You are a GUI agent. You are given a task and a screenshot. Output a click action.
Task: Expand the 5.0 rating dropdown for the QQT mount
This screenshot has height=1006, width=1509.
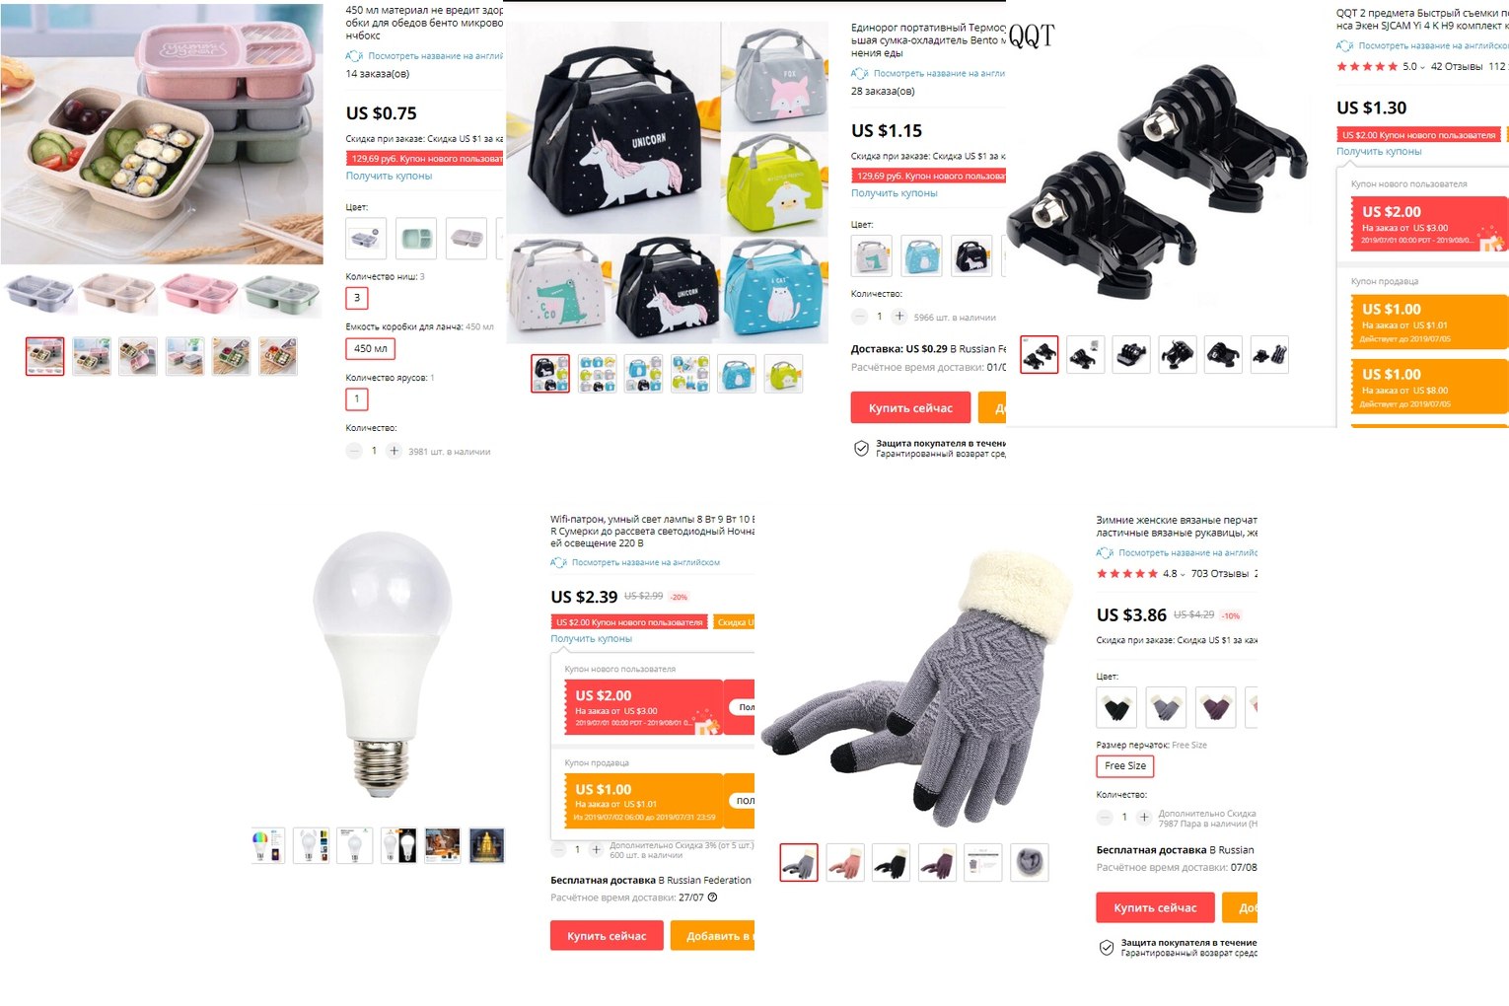point(1422,67)
